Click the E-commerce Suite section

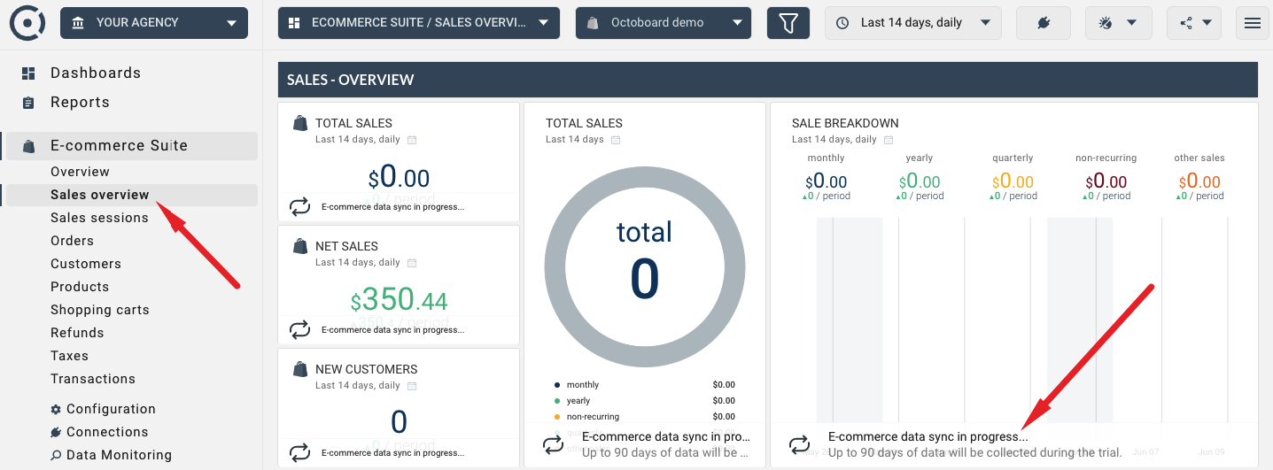pyautogui.click(x=132, y=146)
